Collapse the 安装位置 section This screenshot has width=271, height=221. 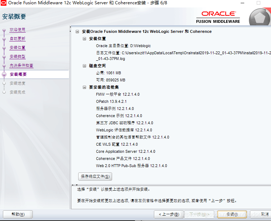[84, 39]
